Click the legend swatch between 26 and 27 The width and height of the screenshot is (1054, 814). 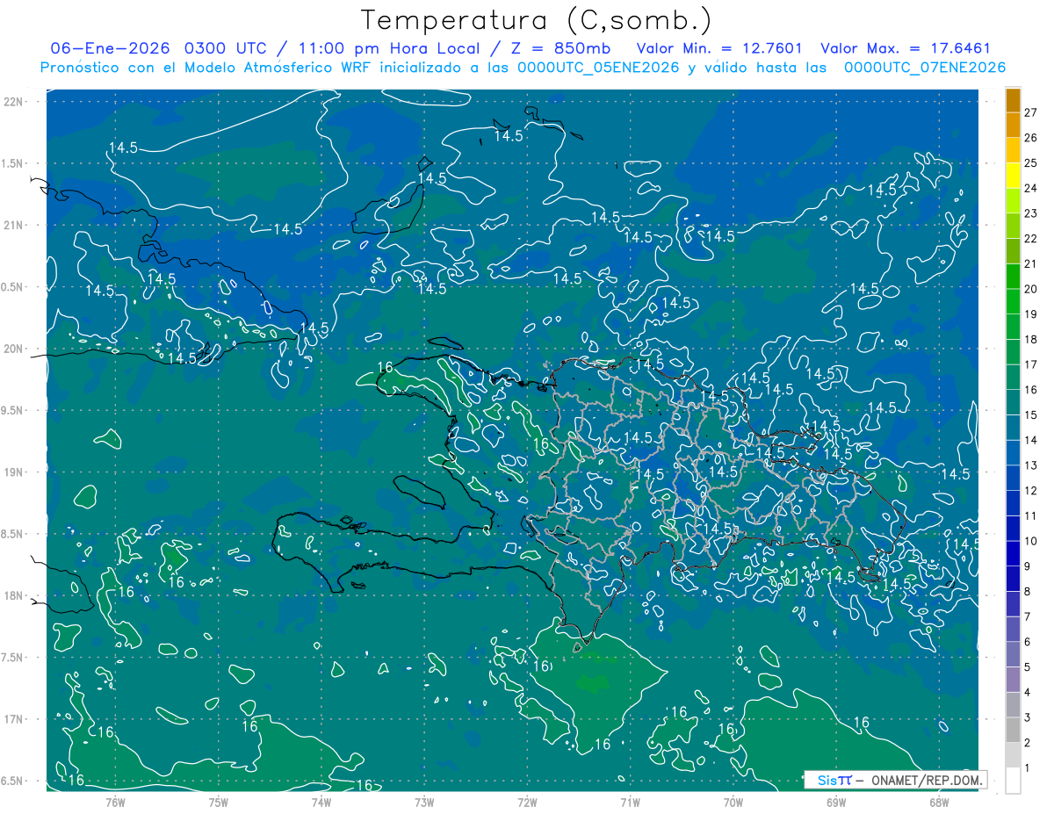(1014, 125)
